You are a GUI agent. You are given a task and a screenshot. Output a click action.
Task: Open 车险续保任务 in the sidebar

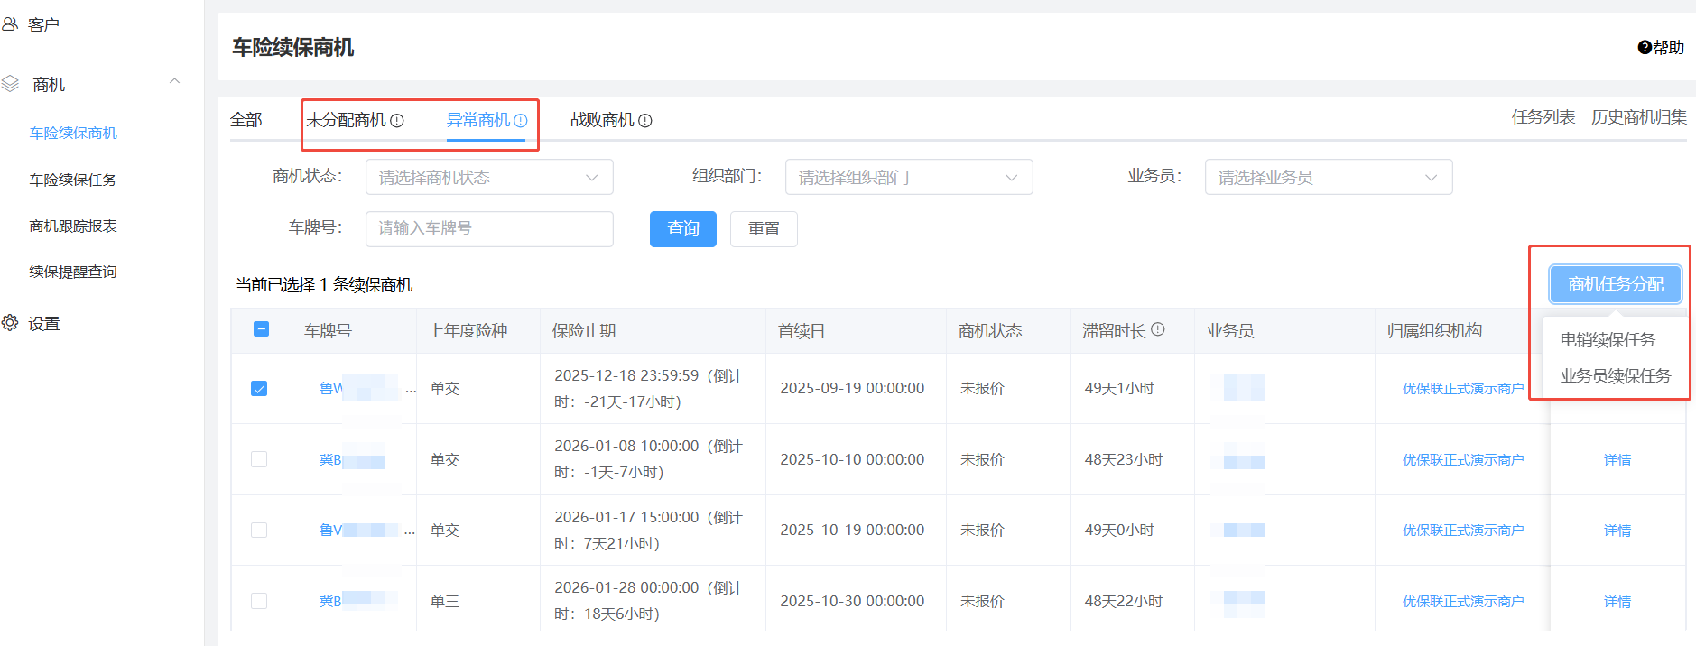click(73, 180)
